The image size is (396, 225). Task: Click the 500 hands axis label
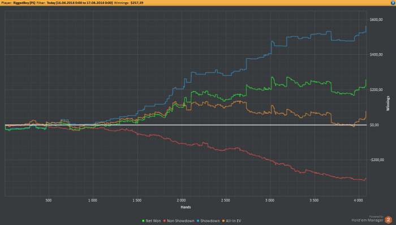[x=49, y=200]
